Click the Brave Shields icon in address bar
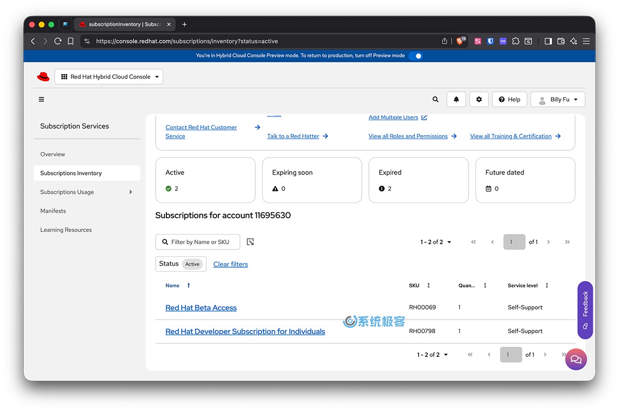Viewport: 619px width, 412px height. tap(459, 41)
